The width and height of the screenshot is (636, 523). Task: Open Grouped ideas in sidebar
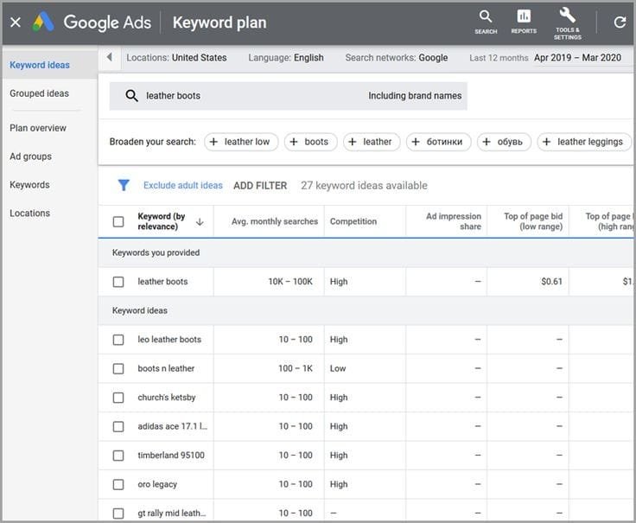point(40,93)
